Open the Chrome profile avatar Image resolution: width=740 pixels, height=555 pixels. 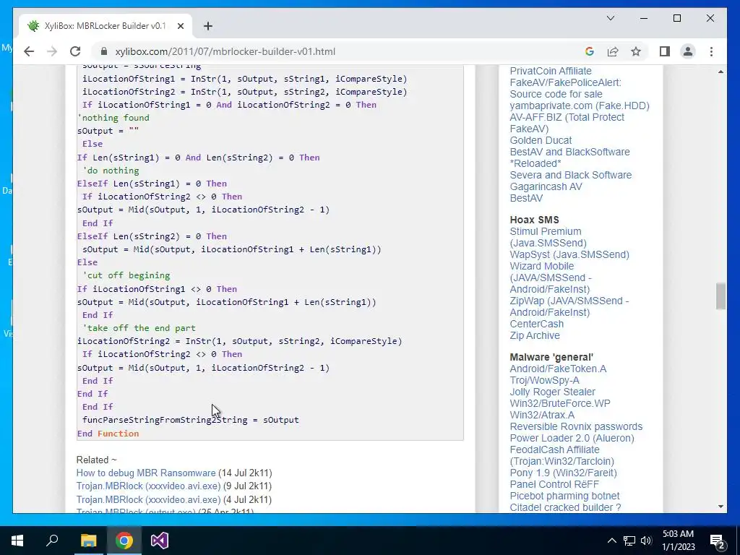688,51
